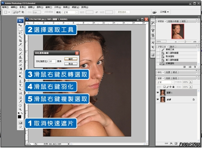The width and height of the screenshot is (202, 148).
Task: Confirm the feather dialog with 確定
Action: coord(71,59)
